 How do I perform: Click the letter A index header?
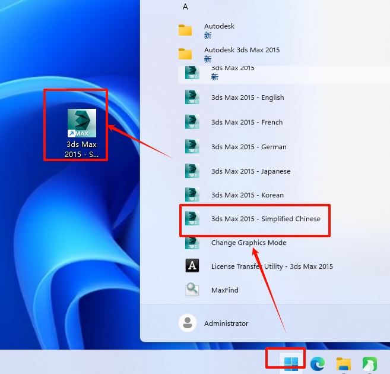tap(185, 7)
